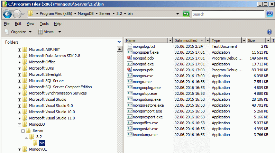Click the folder icon in address bar
The width and height of the screenshot is (275, 153).
31,13
